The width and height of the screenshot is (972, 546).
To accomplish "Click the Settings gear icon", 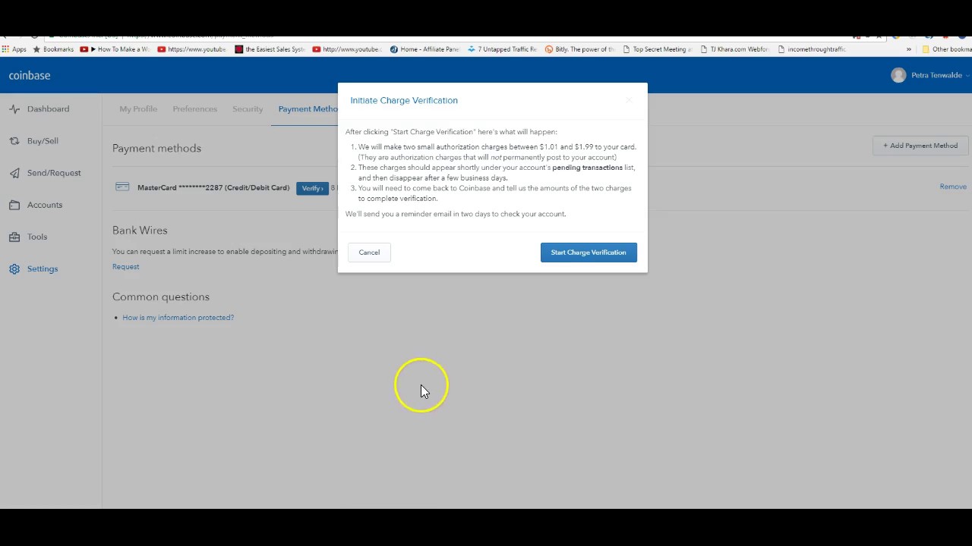I will [x=14, y=268].
